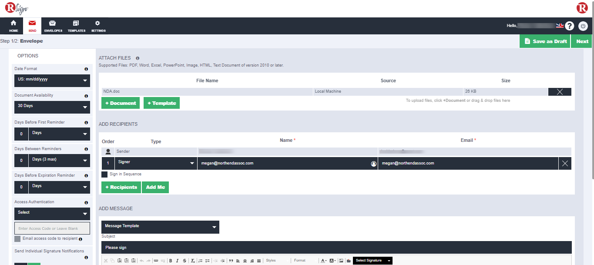The width and height of the screenshot is (594, 265).
Task: Click the help question mark icon
Action: click(x=569, y=26)
